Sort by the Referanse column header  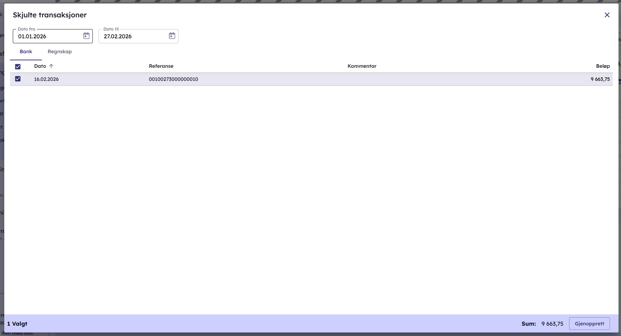tap(161, 66)
